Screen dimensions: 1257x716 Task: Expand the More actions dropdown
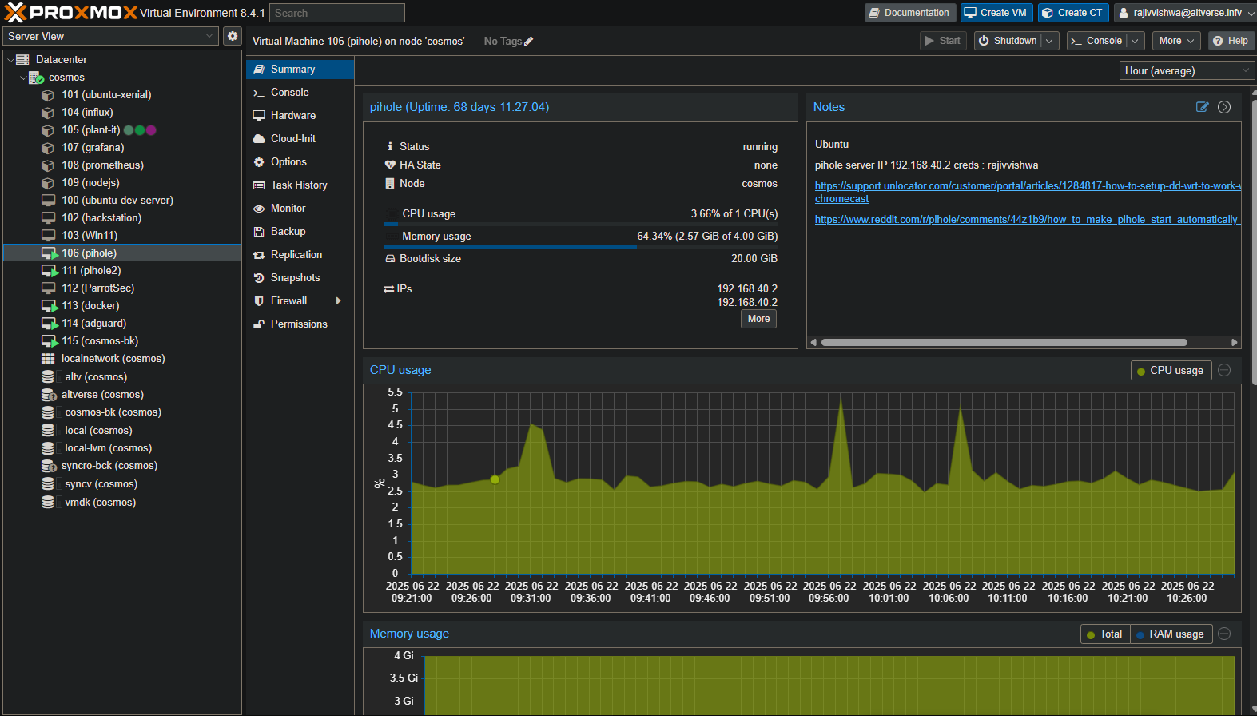point(1177,41)
